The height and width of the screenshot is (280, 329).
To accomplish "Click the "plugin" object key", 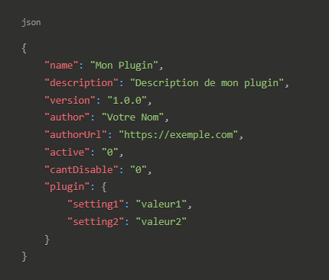I will click(x=67, y=187).
